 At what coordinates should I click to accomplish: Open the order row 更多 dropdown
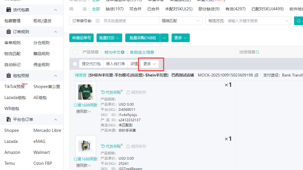point(149,64)
